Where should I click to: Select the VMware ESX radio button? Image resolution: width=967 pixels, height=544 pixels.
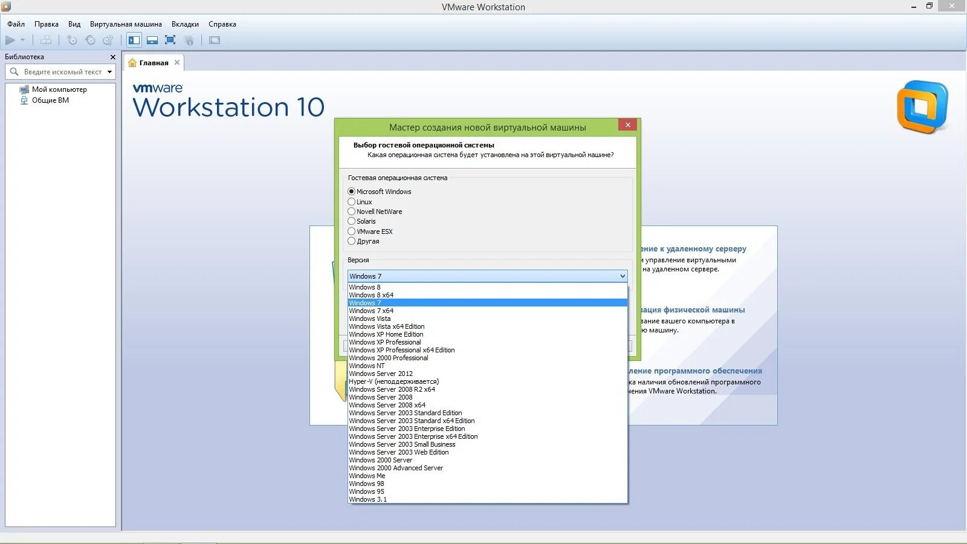click(x=351, y=232)
